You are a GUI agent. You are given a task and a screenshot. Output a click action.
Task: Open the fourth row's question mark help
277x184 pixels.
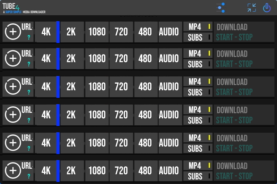29,120
